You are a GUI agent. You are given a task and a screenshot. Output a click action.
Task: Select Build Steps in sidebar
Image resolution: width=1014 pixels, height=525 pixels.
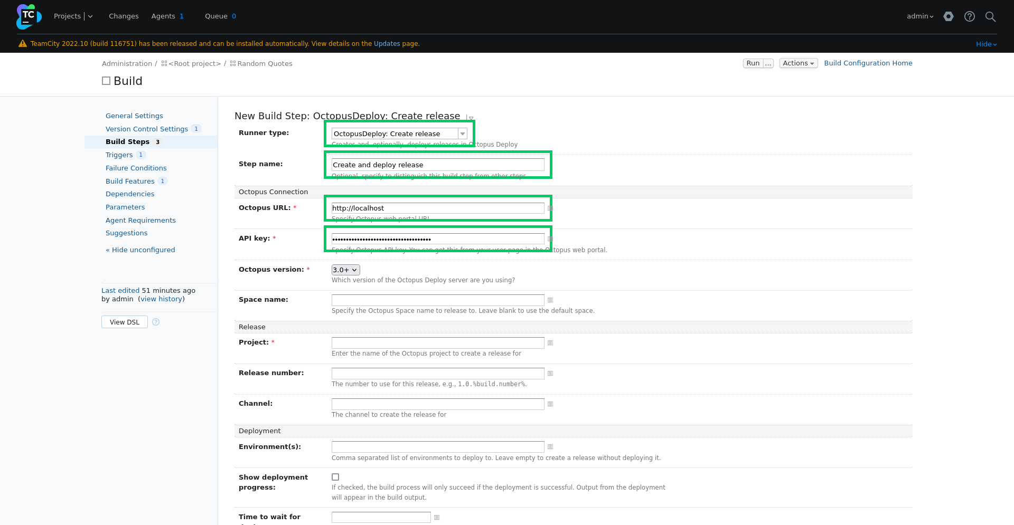(127, 142)
